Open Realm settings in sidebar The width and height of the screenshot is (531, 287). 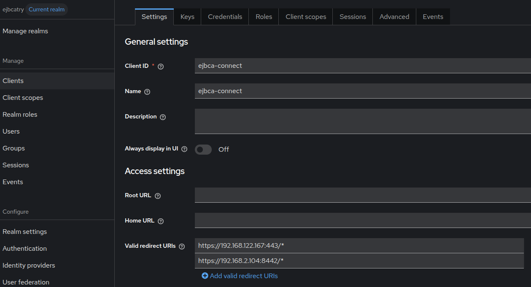57,232
